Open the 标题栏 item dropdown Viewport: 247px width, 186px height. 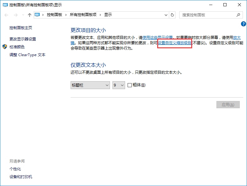pos(90,85)
